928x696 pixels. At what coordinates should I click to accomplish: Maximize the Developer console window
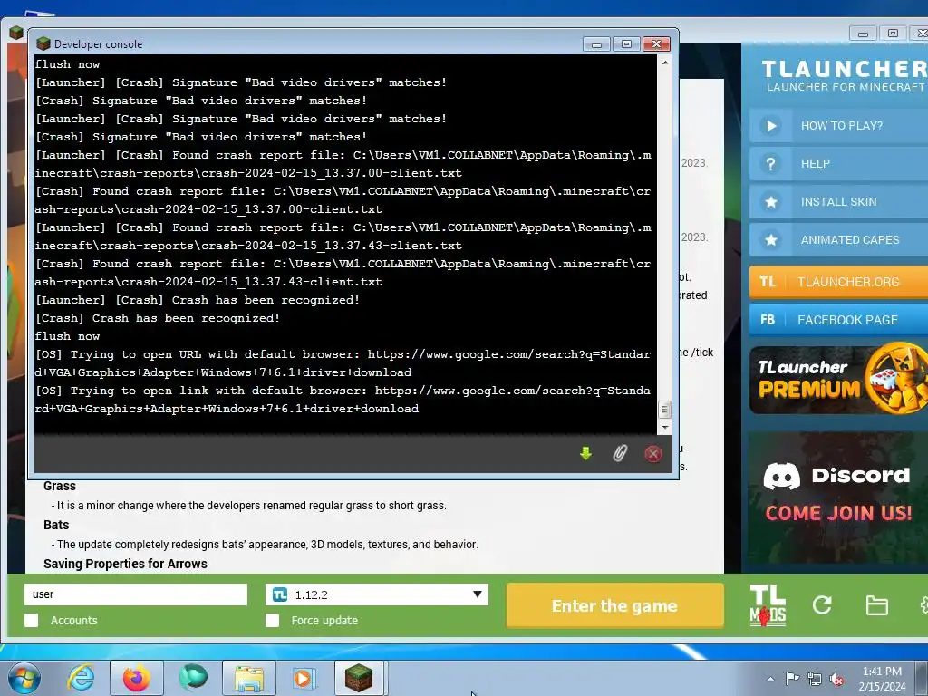tap(626, 44)
